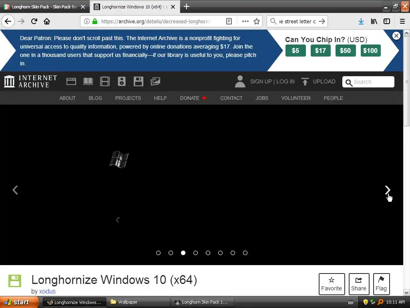Viewport: 410px width, 308px height.
Task: Open the JOBS menu item
Action: click(262, 98)
